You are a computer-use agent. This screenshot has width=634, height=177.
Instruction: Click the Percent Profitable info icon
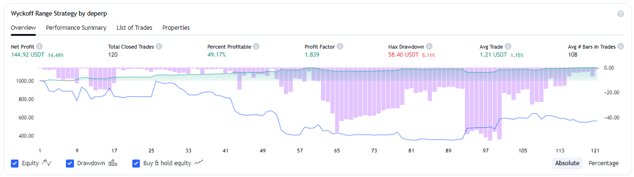pos(256,46)
